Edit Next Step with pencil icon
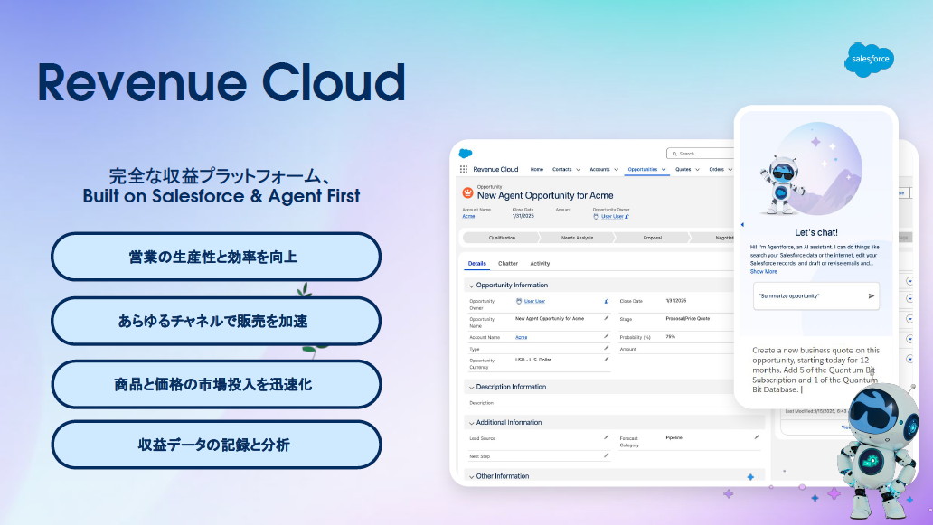This screenshot has height=525, width=933. (x=607, y=455)
